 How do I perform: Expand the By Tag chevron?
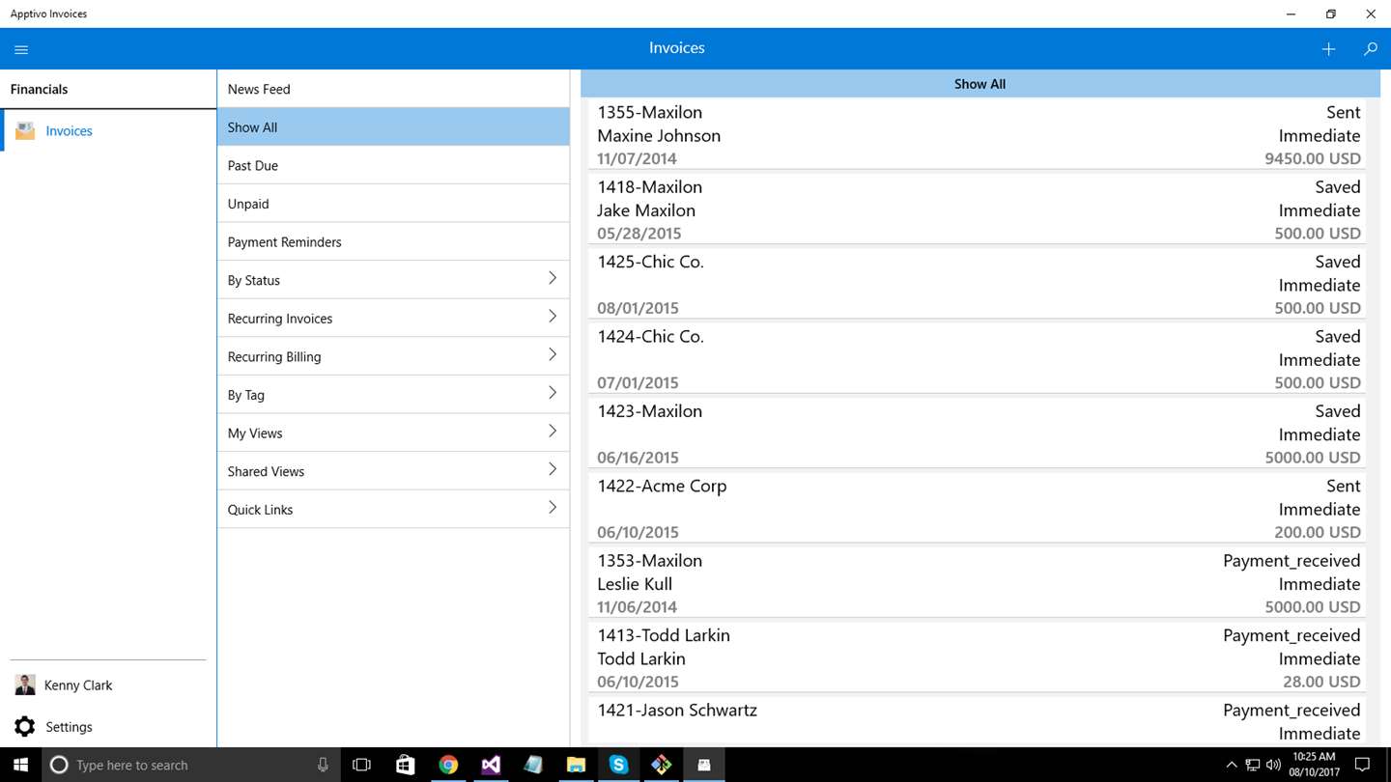[x=553, y=393]
